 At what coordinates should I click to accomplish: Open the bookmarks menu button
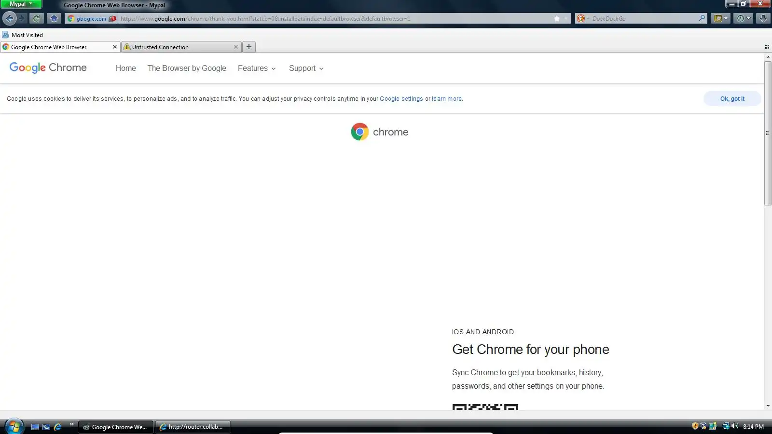coord(720,18)
